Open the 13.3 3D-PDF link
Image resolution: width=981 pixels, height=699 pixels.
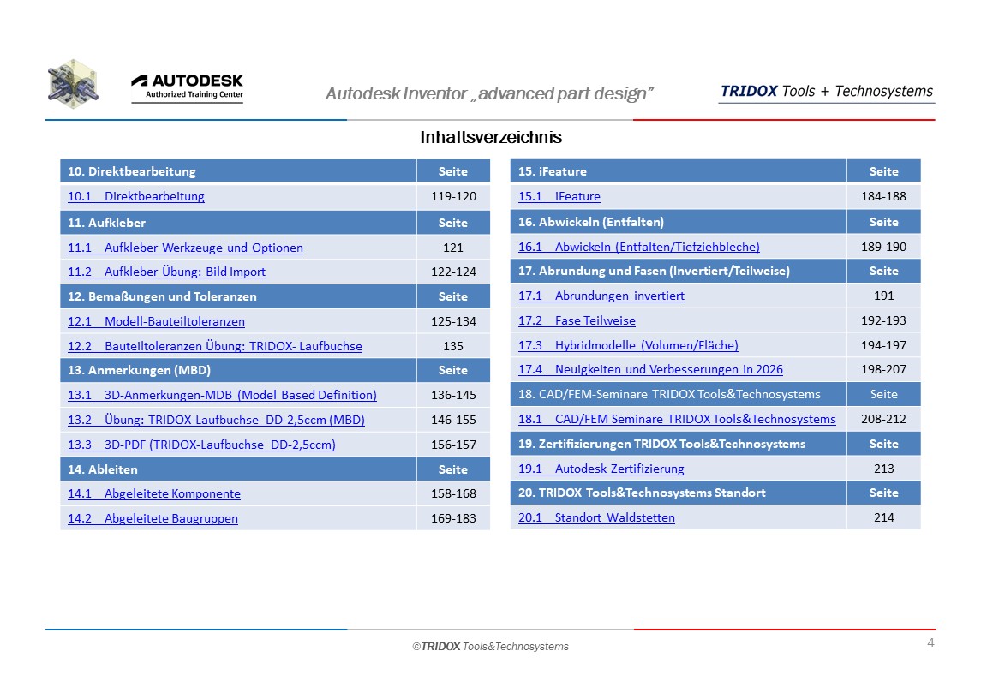click(x=201, y=445)
